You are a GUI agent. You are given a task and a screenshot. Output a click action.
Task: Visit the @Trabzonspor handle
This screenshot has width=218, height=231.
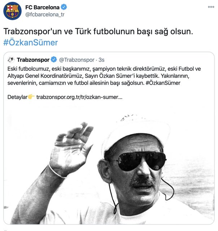[77, 60]
